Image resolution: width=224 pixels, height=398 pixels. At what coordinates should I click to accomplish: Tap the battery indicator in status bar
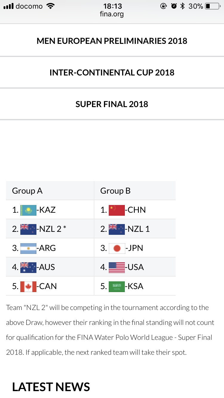(212, 6)
